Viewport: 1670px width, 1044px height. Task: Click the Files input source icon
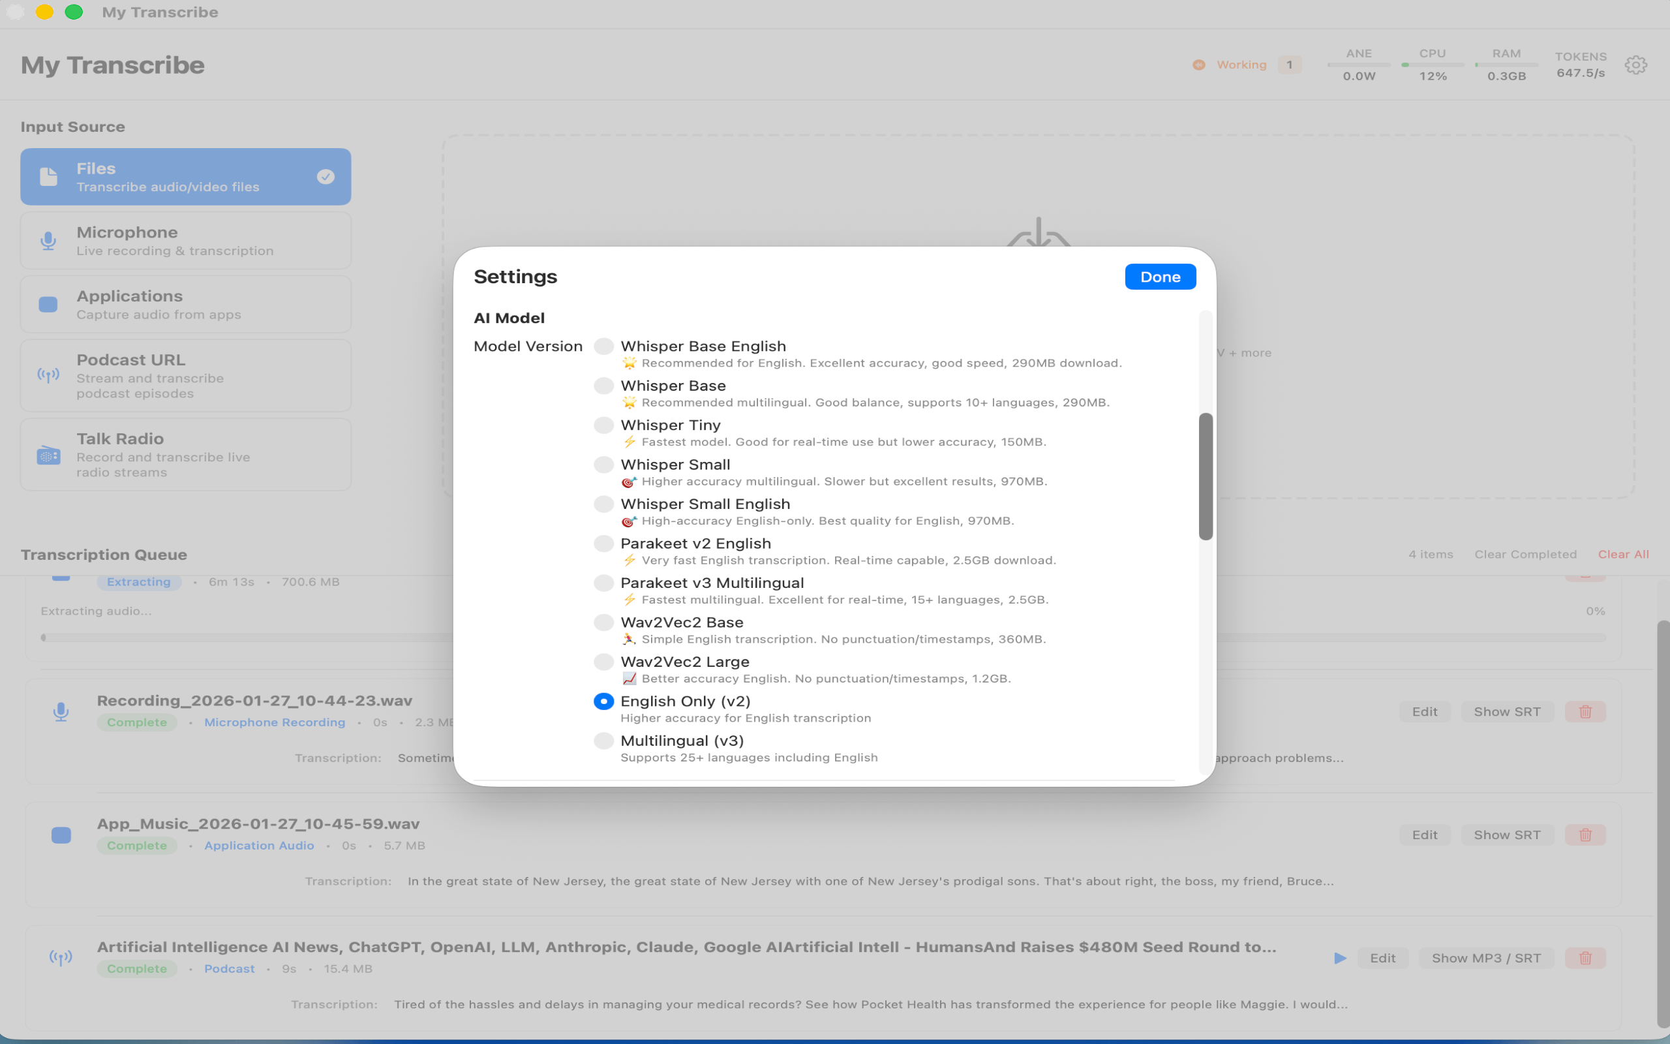(47, 176)
